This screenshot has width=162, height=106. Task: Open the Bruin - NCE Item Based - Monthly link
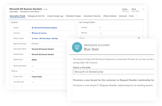[46, 39]
